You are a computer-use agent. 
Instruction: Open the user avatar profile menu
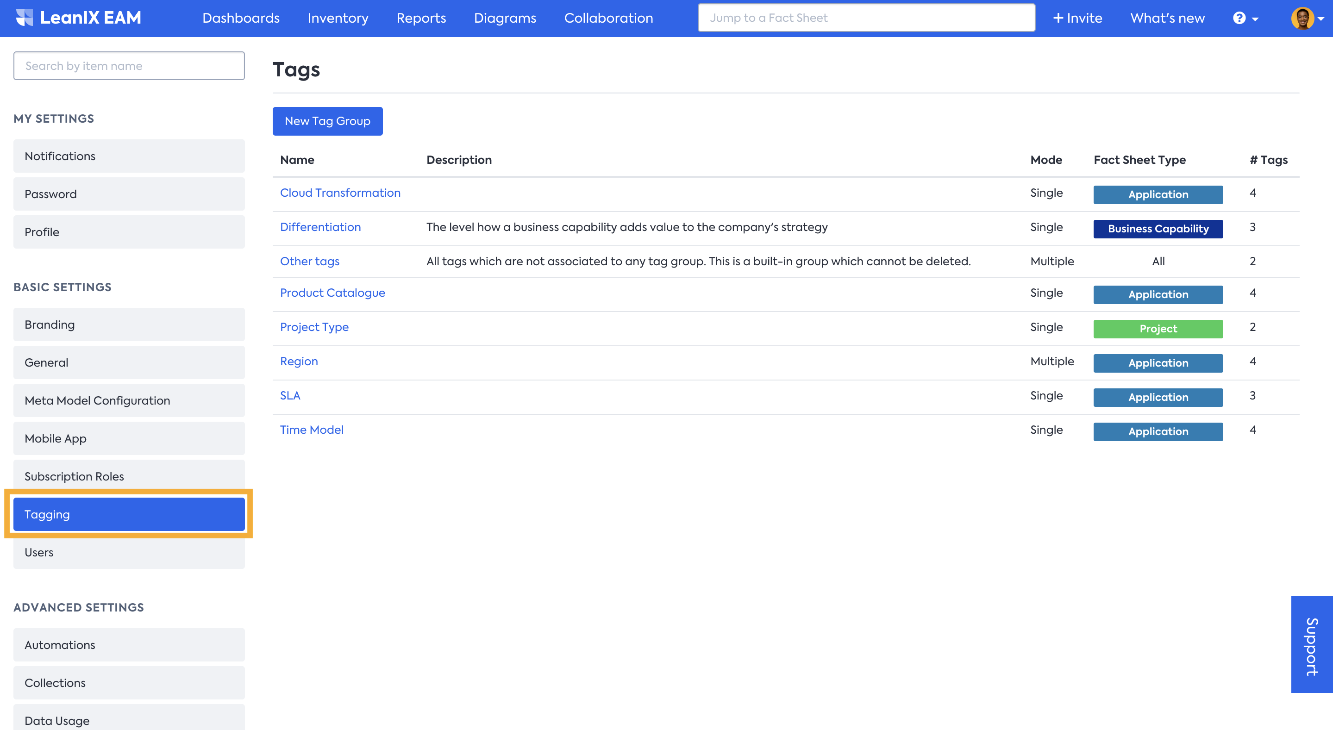tap(1302, 18)
